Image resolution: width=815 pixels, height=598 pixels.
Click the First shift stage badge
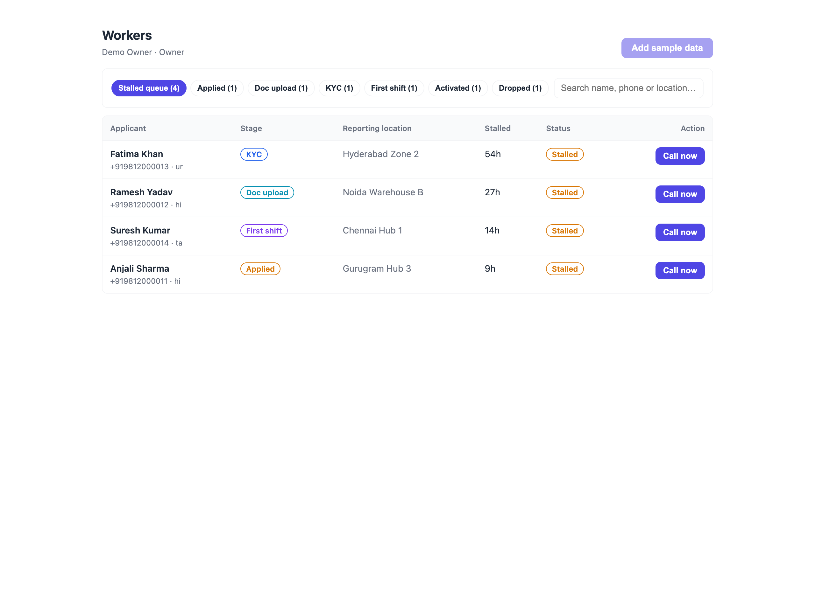tap(264, 231)
